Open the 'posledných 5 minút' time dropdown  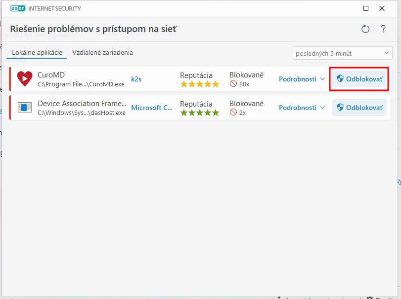click(343, 53)
